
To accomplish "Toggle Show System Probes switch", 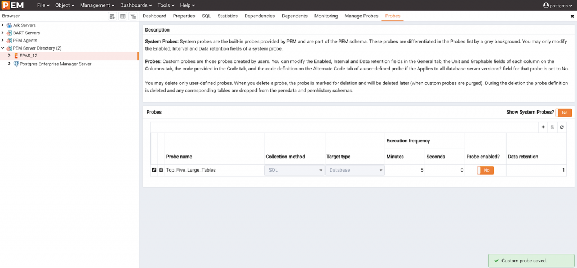I will click(563, 113).
